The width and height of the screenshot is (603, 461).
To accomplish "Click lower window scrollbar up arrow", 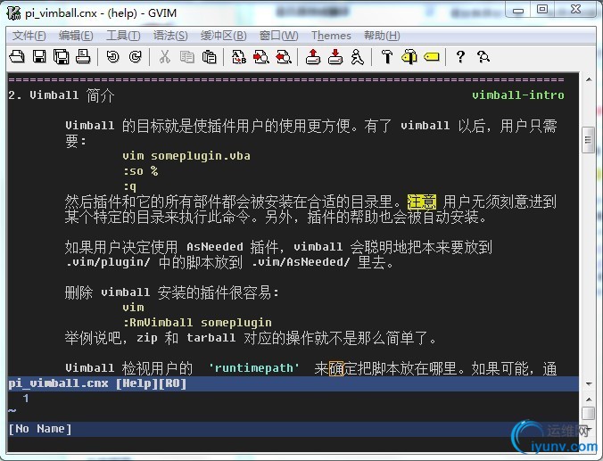I will point(589,399).
